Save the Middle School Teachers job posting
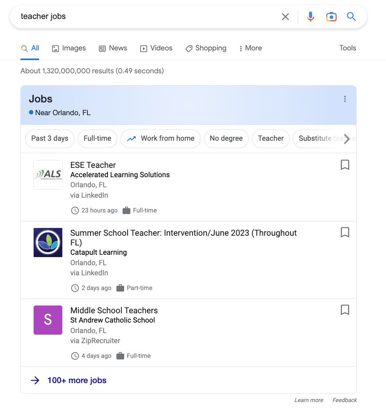Viewport: 386px width, 411px height. [345, 310]
